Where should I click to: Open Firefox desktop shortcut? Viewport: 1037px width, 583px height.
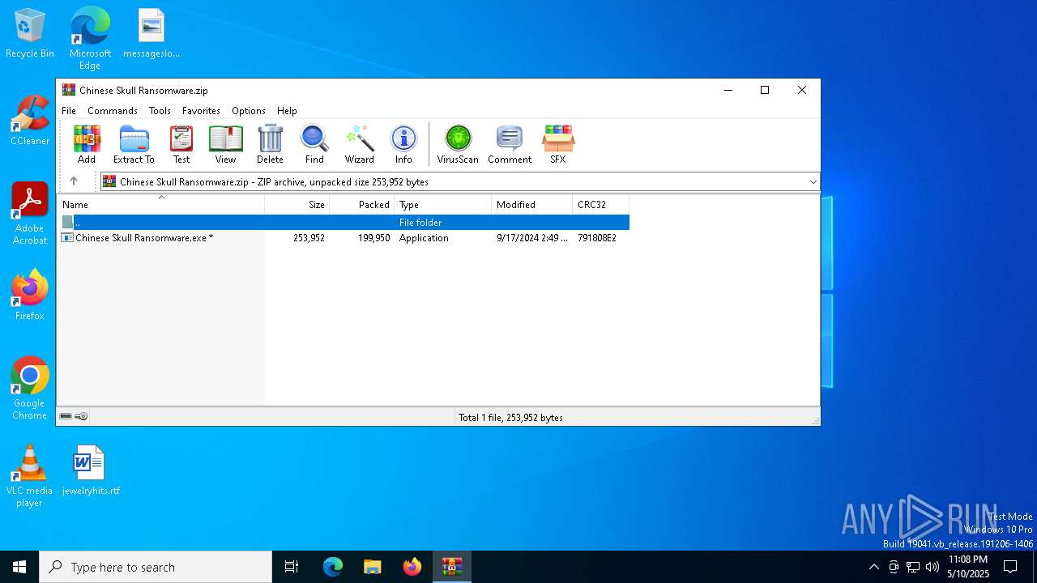(x=30, y=295)
